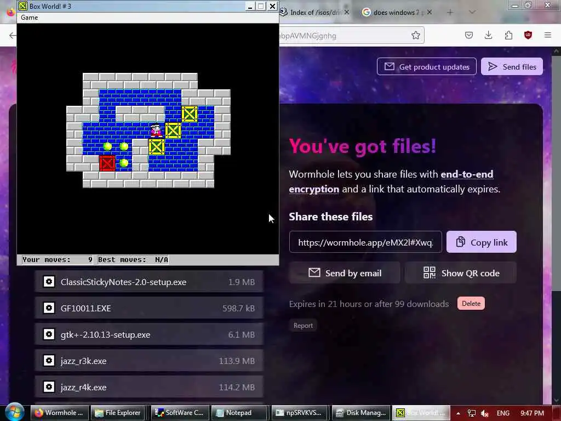This screenshot has width=561, height=421.
Task: Switch to Disk Management taskbar button
Action: tap(360, 413)
